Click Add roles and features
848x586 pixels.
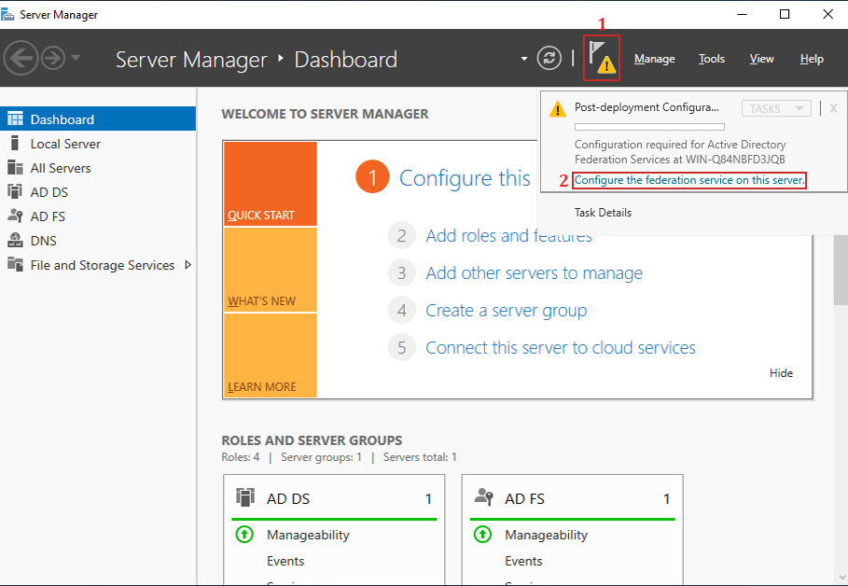[x=509, y=235]
